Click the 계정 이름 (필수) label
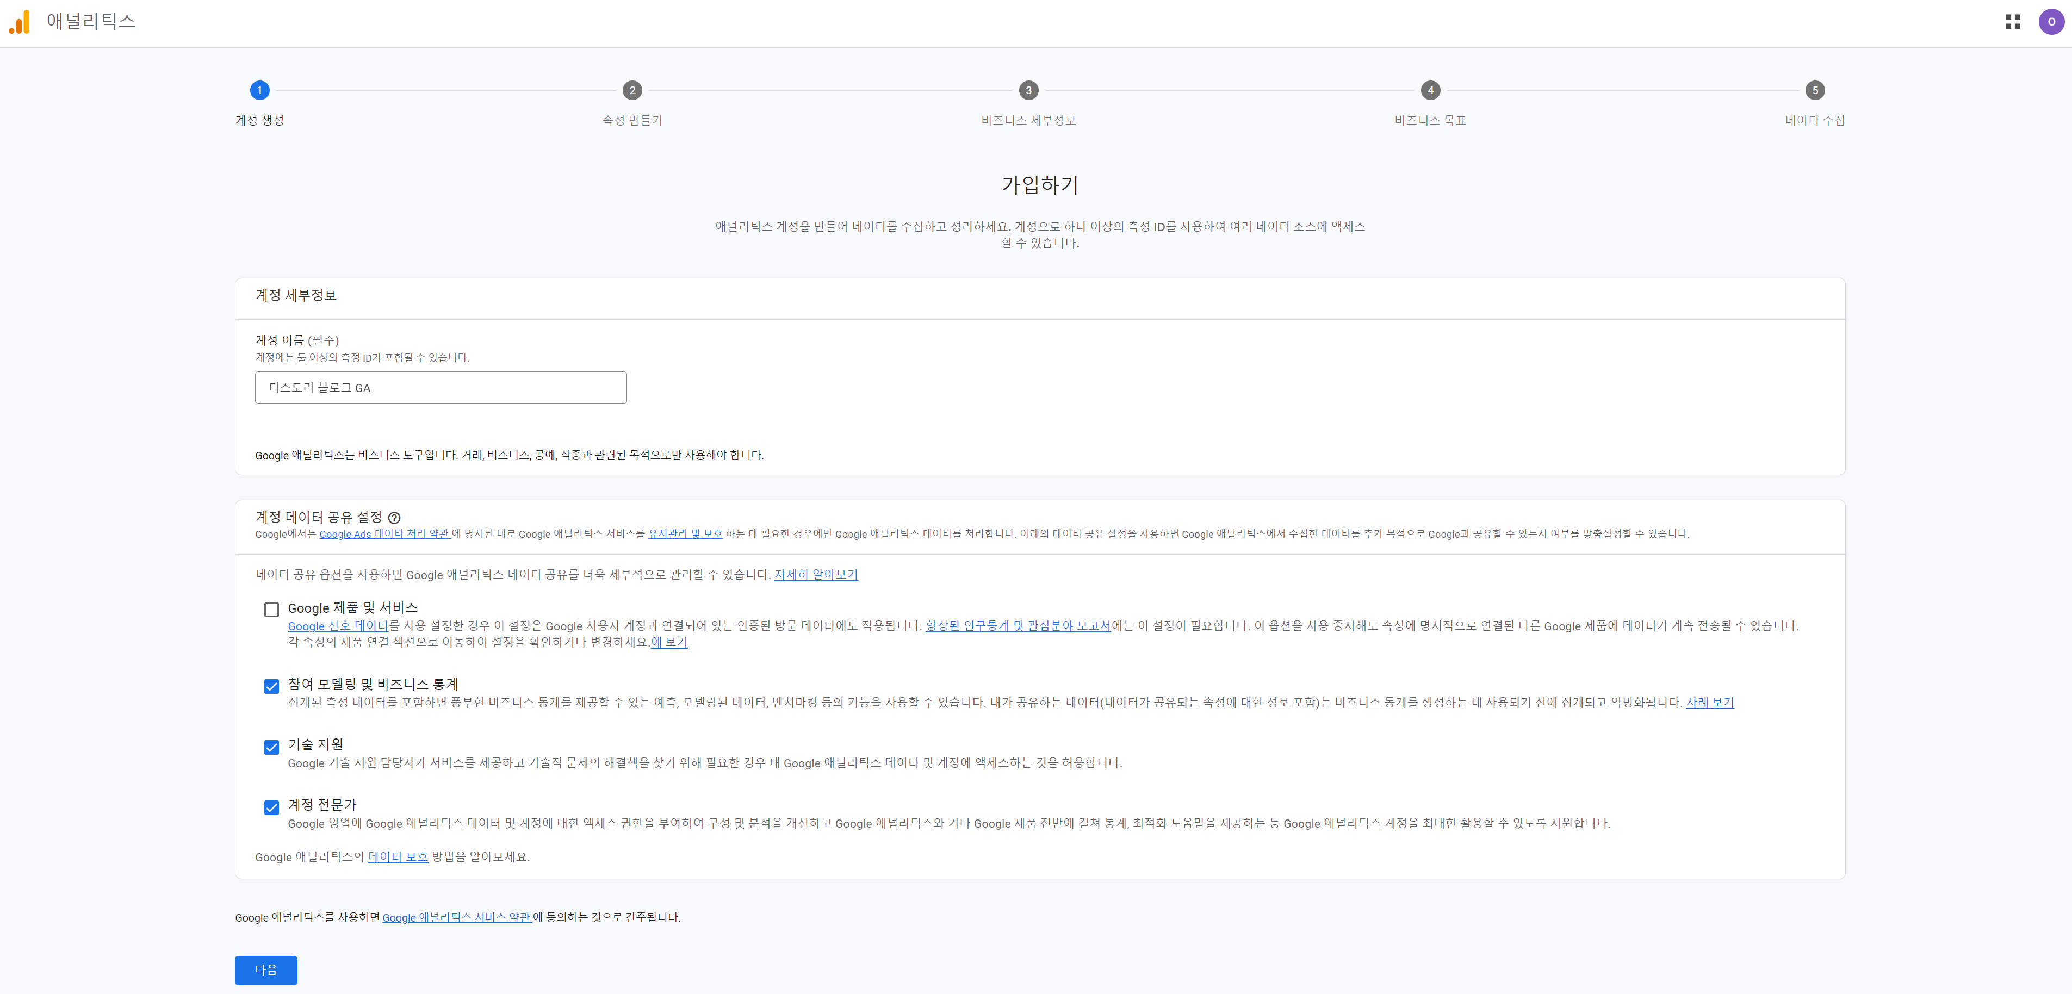2072x994 pixels. [297, 340]
